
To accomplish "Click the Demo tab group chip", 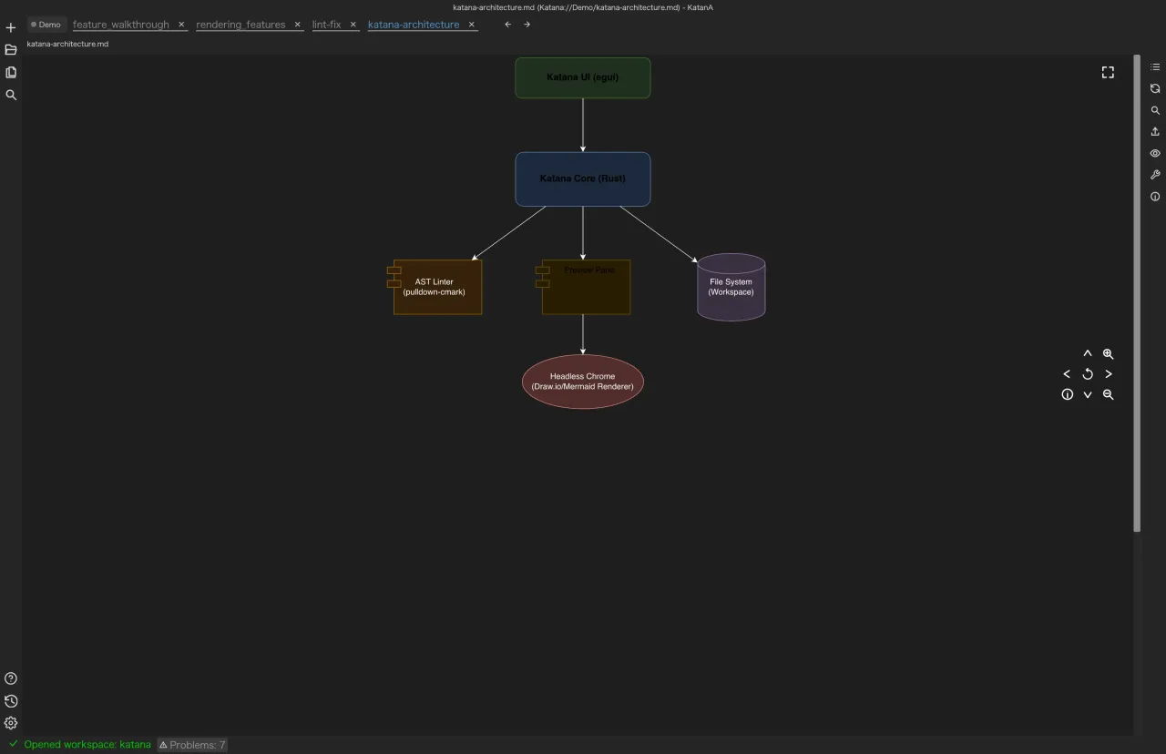I will 46,25.
